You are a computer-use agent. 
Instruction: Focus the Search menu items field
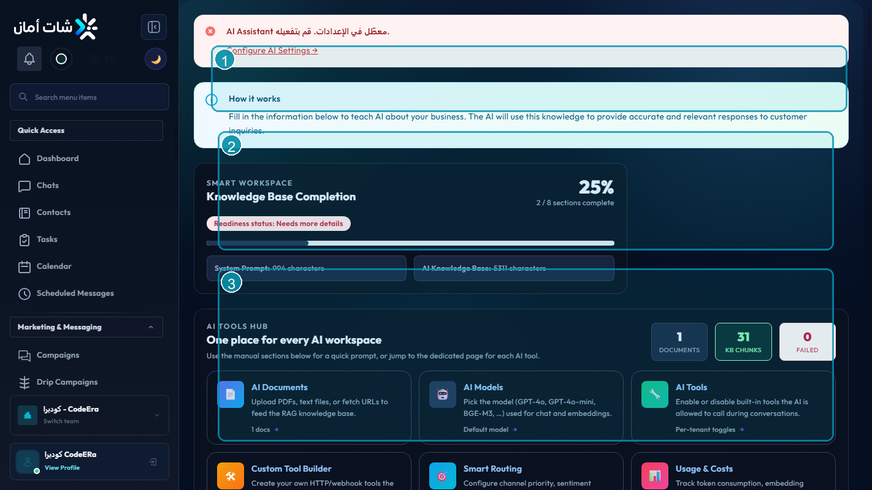tap(90, 97)
